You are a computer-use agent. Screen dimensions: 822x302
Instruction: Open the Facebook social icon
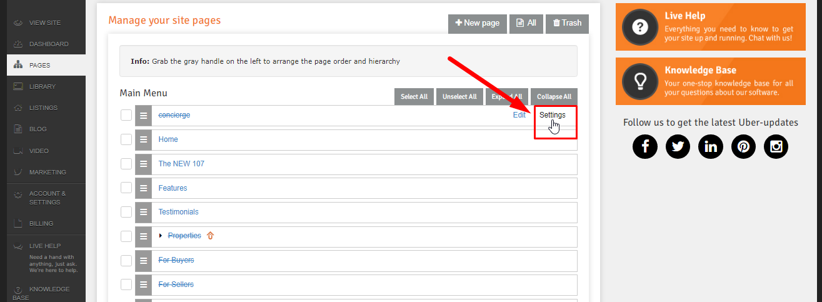645,146
